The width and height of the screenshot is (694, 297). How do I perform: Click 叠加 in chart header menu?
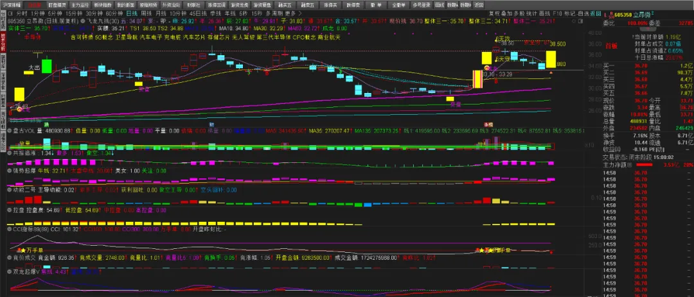pyautogui.click(x=507, y=13)
